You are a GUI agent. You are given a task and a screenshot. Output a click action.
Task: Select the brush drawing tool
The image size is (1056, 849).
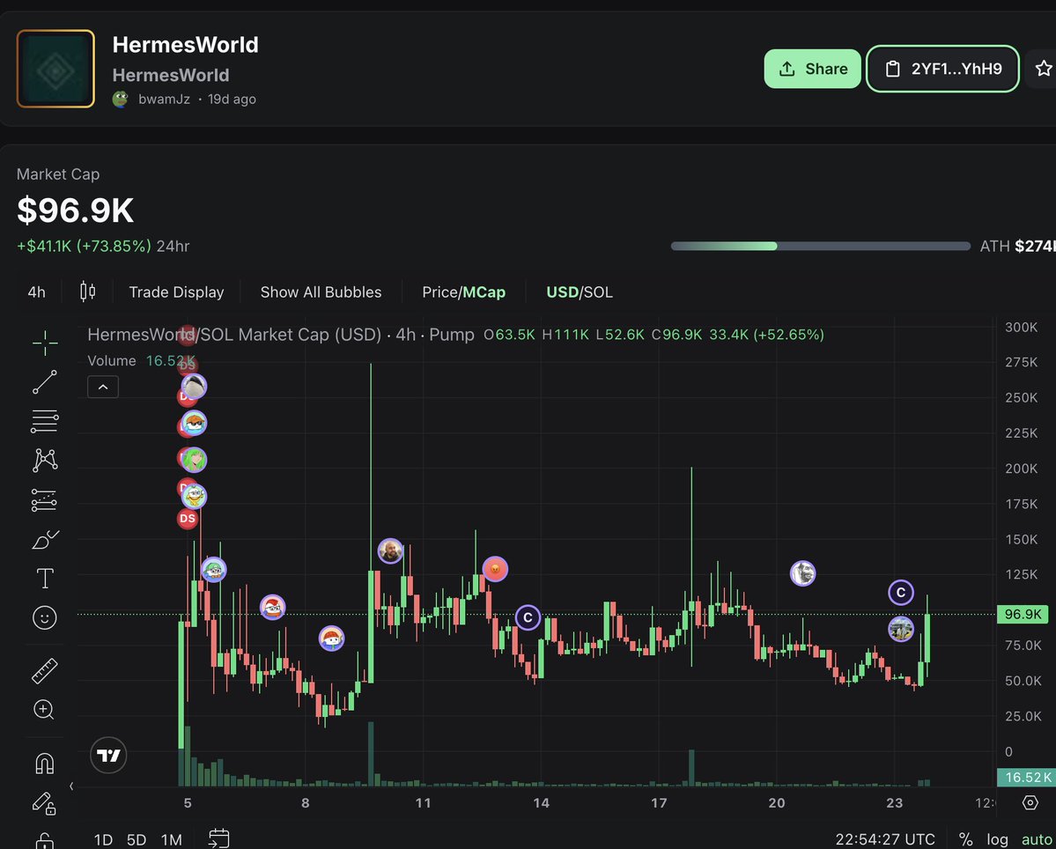[x=44, y=539]
